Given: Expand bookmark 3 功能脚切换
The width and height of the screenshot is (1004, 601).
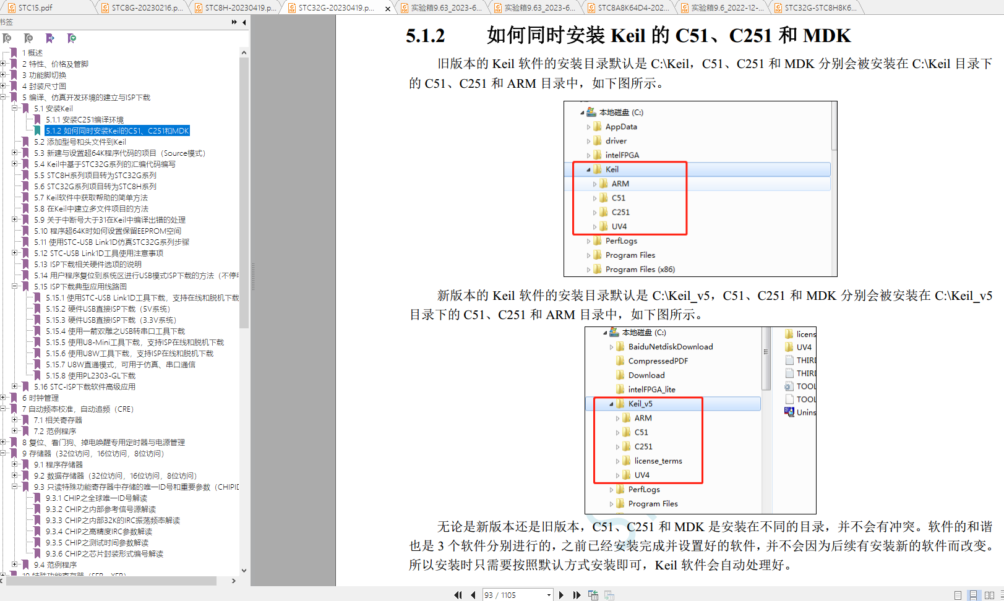Looking at the screenshot, I should [4, 75].
